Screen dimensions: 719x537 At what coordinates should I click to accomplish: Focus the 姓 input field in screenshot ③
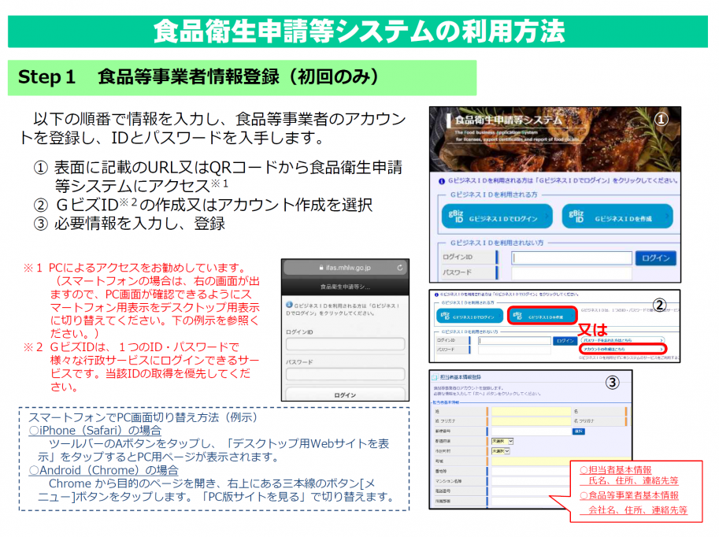531,411
